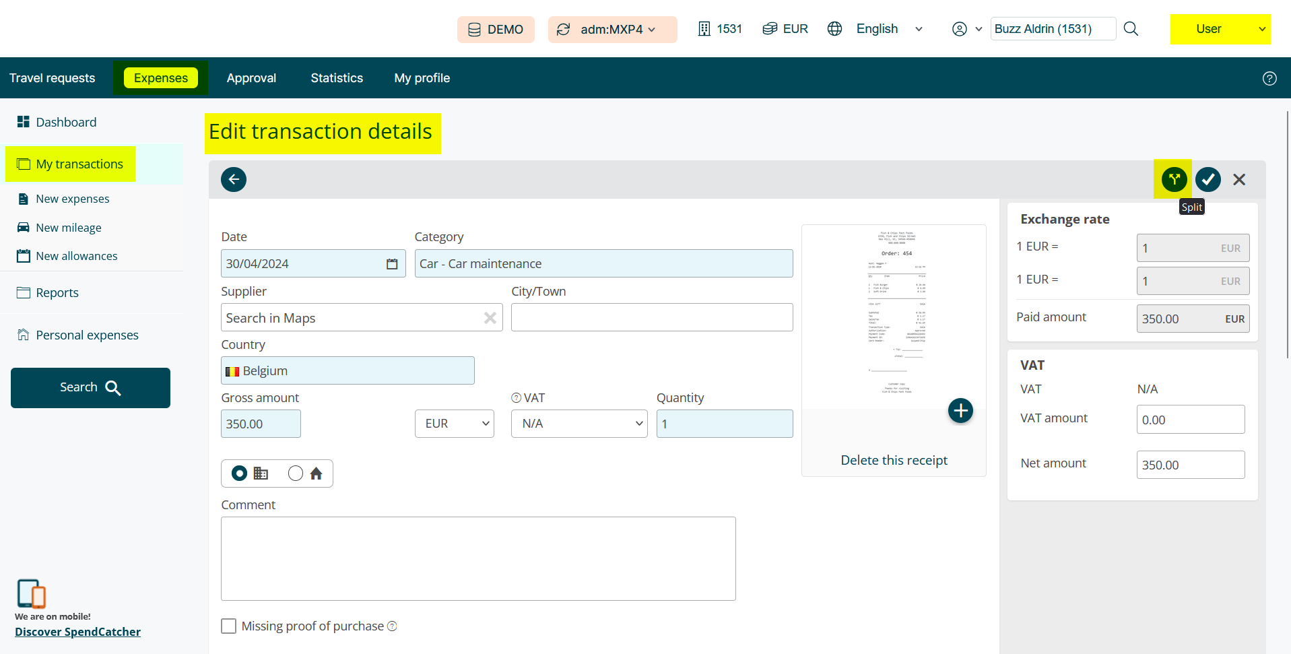Clear the Supplier field with X icon
This screenshot has width=1291, height=654.
tap(490, 318)
